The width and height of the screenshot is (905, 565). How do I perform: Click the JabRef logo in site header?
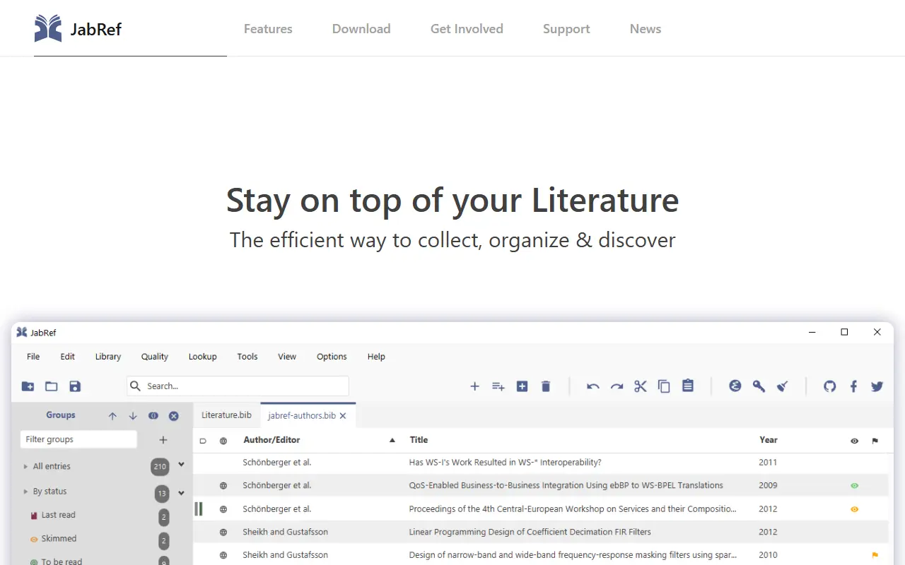[x=78, y=28]
